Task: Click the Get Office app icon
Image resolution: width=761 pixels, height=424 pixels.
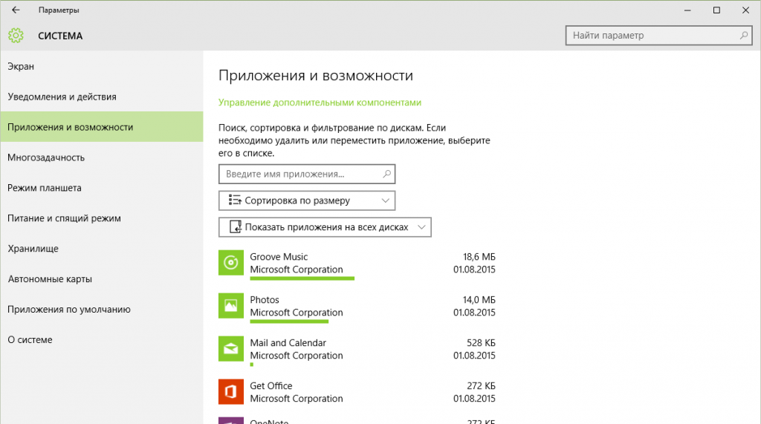Action: click(231, 391)
